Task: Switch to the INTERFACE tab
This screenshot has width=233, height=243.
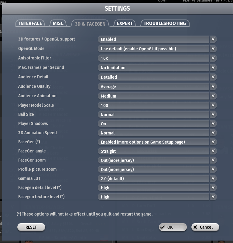Action: pyautogui.click(x=30, y=23)
